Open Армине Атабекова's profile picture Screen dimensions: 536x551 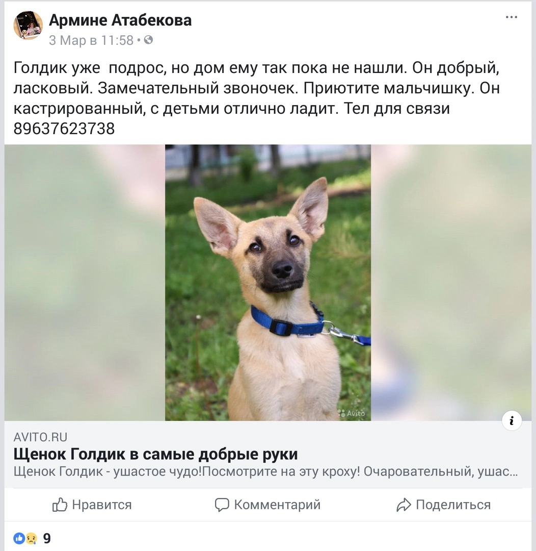pos(28,25)
